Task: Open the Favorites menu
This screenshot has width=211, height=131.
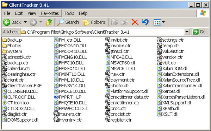Action: pyautogui.click(x=50, y=13)
